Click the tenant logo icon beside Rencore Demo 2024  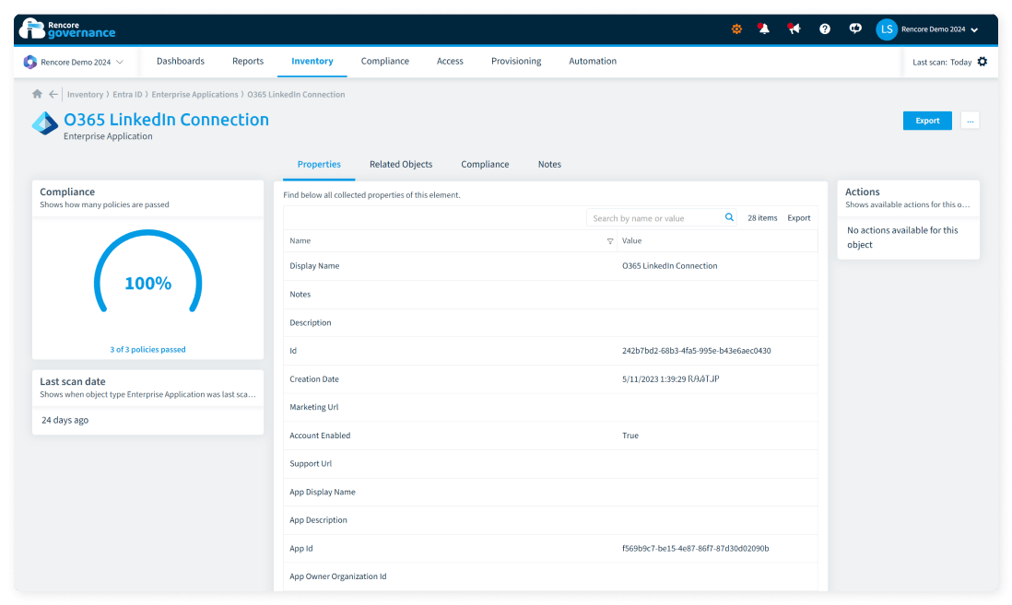(x=29, y=62)
